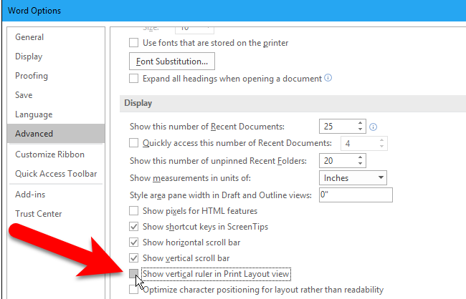This screenshot has height=299, width=466.
Task: Tick Expand all headings when opening a document
Action: coord(133,78)
